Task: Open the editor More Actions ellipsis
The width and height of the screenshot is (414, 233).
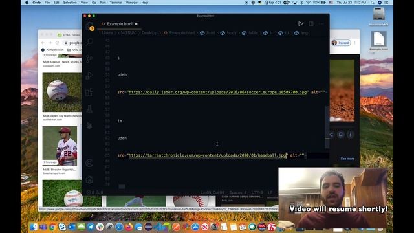Action: click(321, 24)
